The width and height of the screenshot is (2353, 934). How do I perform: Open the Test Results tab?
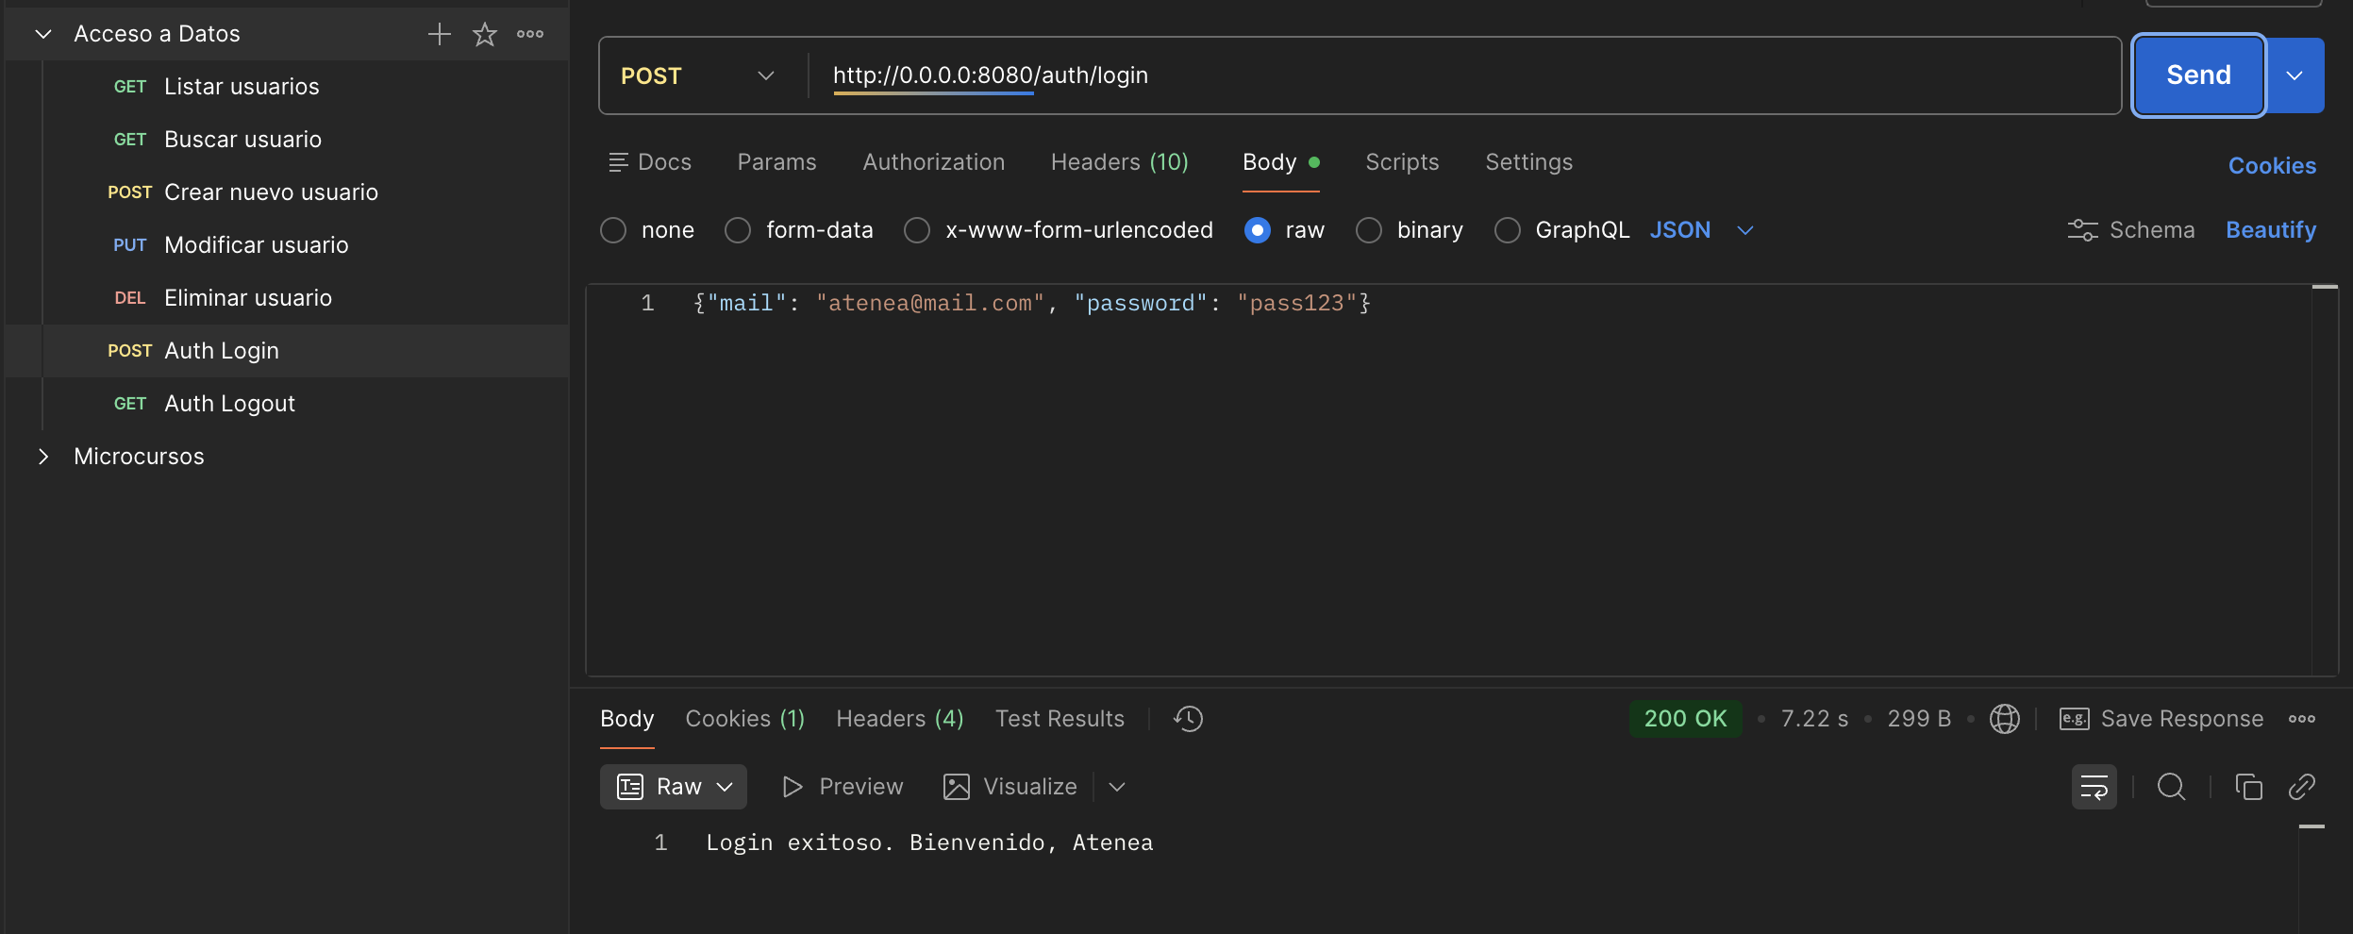1060,719
